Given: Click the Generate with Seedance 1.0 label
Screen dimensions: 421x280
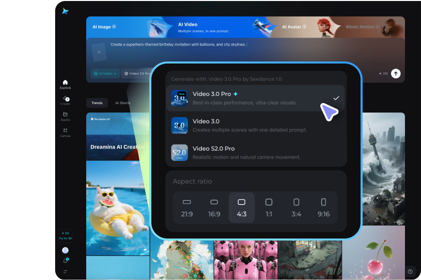Looking at the screenshot, I should coord(227,79).
